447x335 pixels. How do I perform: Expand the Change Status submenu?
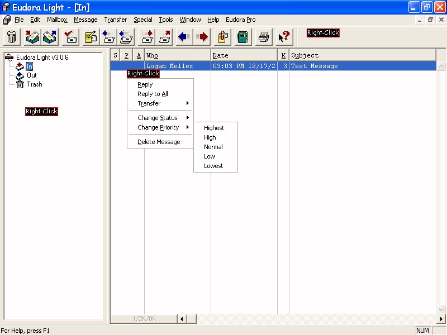click(160, 118)
